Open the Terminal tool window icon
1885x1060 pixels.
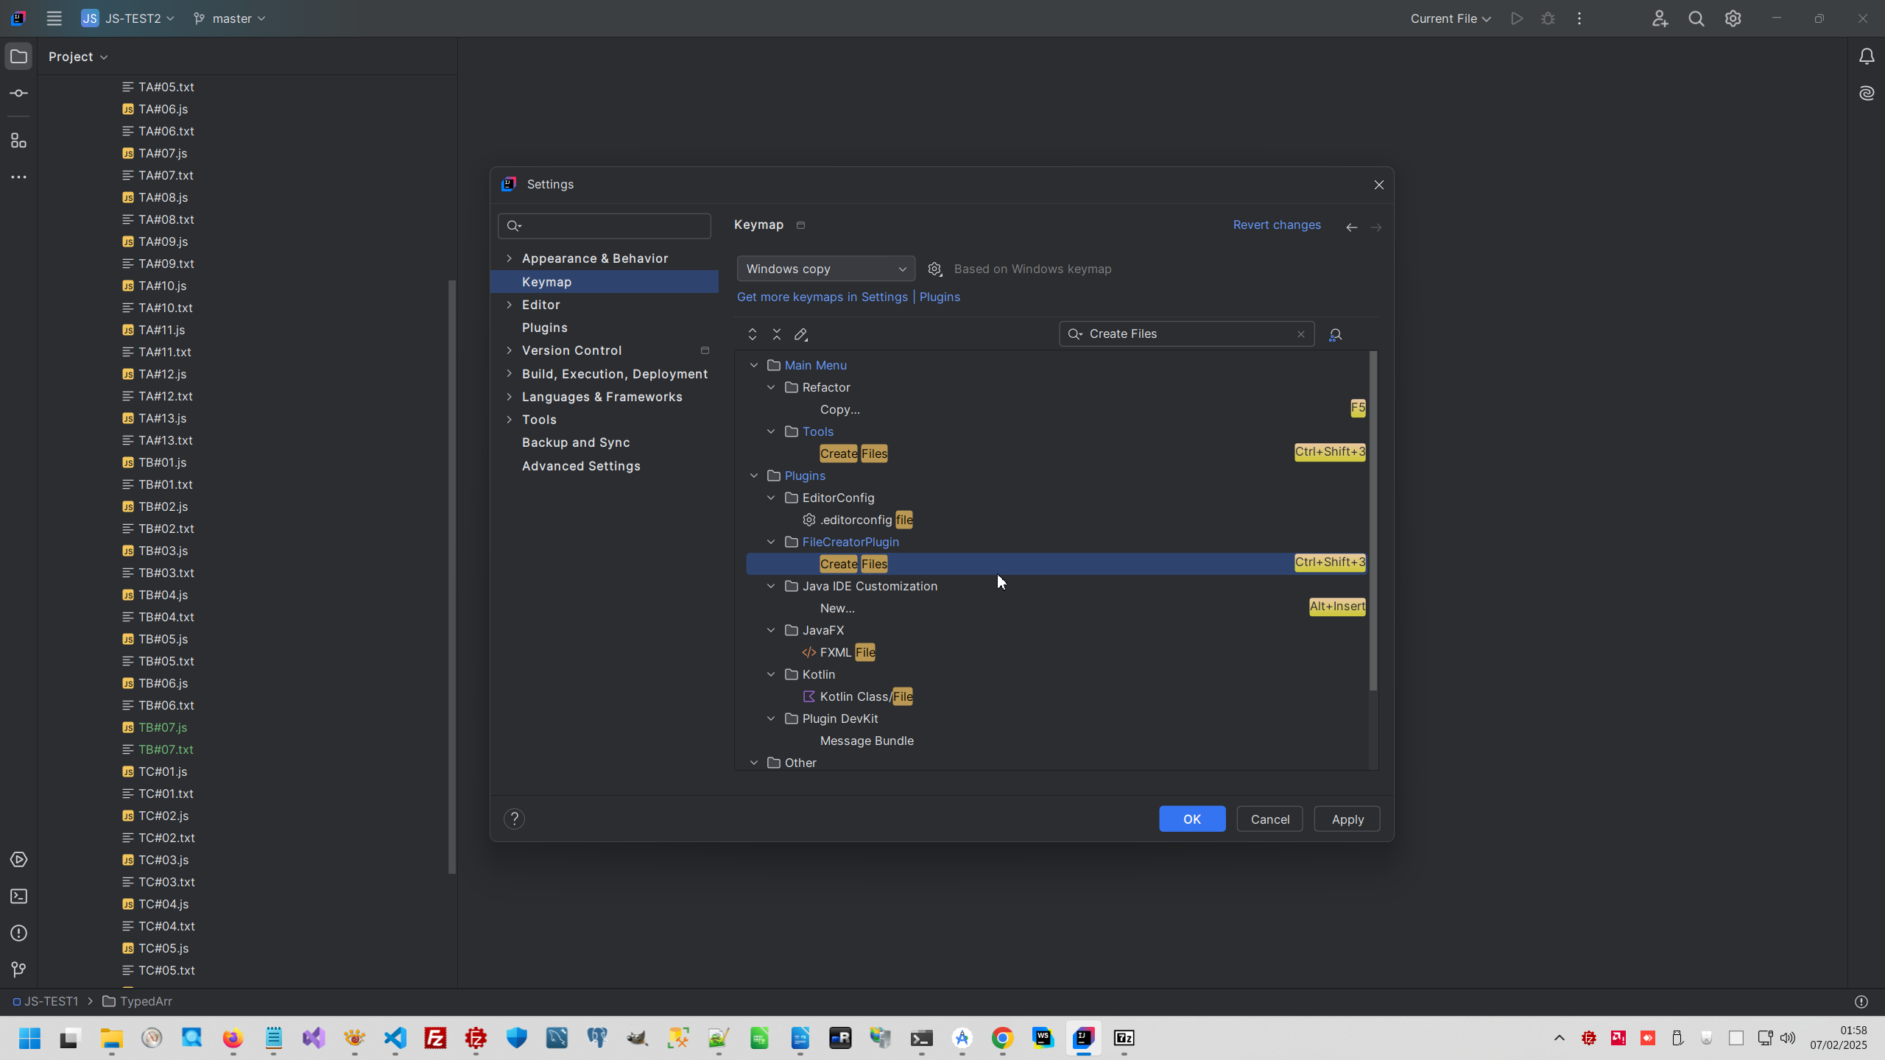click(18, 897)
